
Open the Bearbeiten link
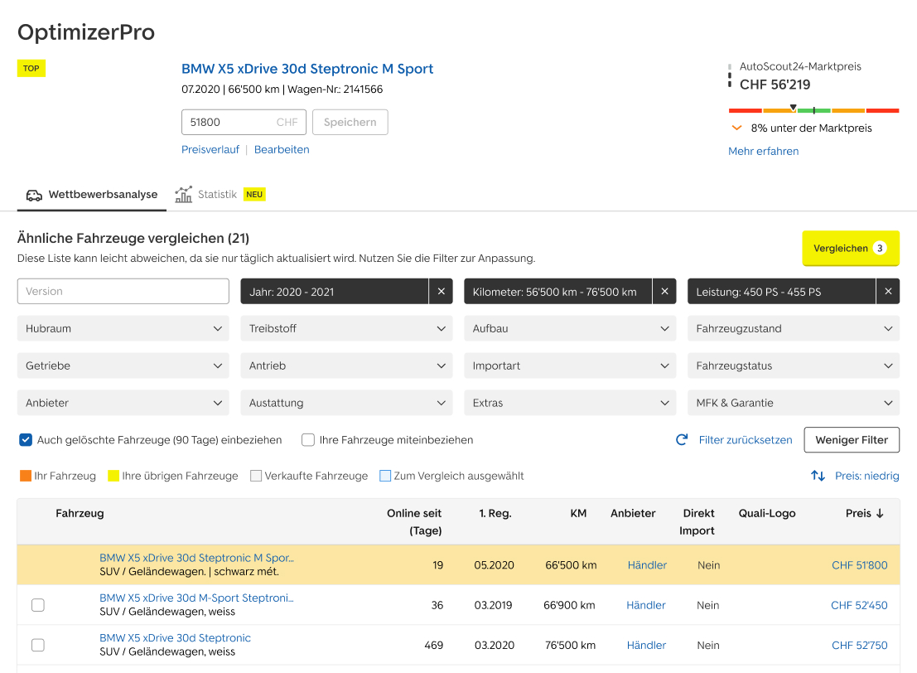point(282,150)
